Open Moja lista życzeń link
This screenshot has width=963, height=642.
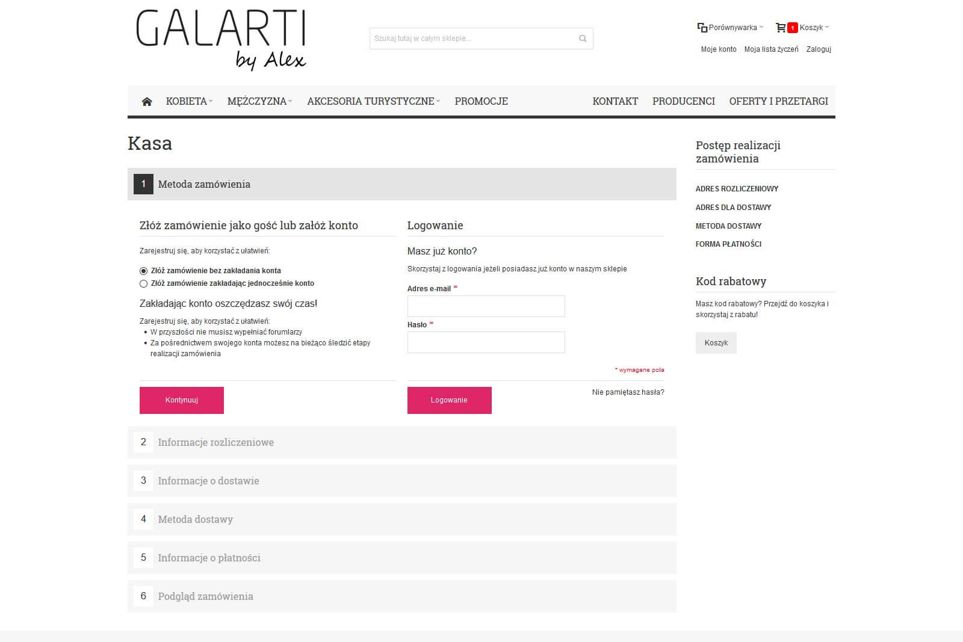pyautogui.click(x=771, y=49)
